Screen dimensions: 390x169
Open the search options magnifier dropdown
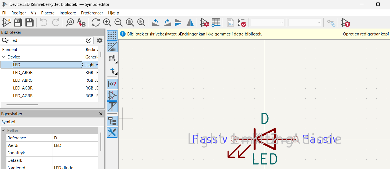5,40
